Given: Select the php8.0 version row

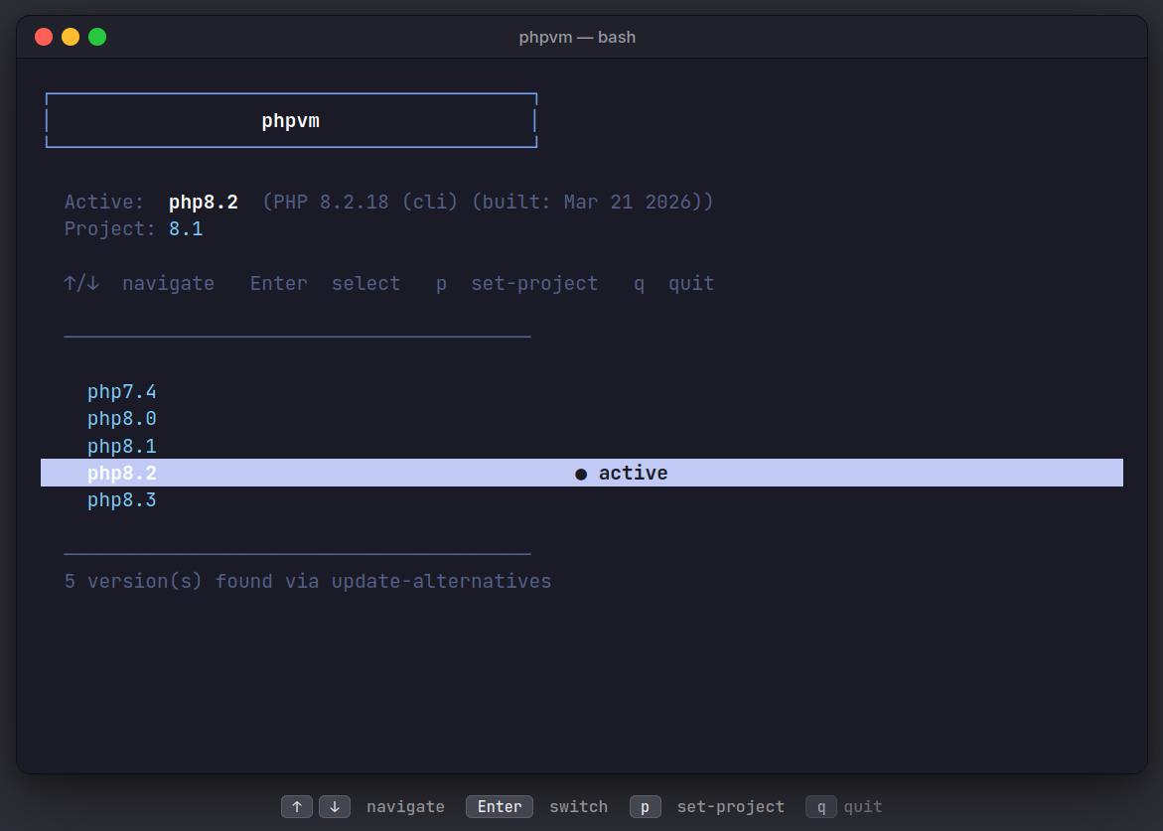Looking at the screenshot, I should click(x=582, y=419).
